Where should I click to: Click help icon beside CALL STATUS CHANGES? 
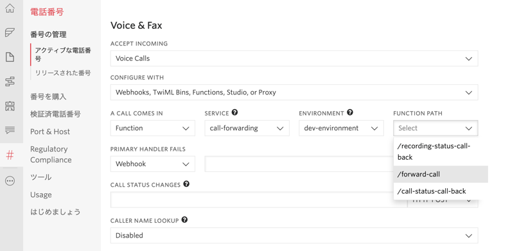[186, 184]
